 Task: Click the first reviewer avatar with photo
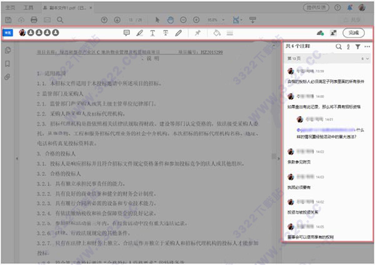(22, 32)
